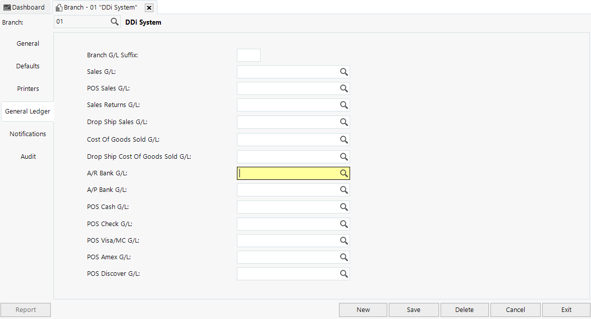Click the POS Visa/MC G/L lookup icon

pyautogui.click(x=344, y=240)
